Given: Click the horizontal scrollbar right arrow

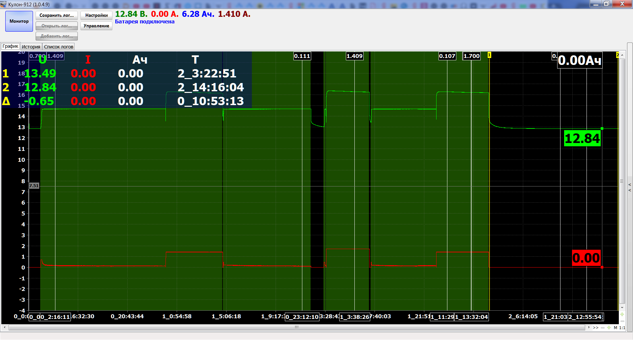Looking at the screenshot, I should pyautogui.click(x=589, y=327).
